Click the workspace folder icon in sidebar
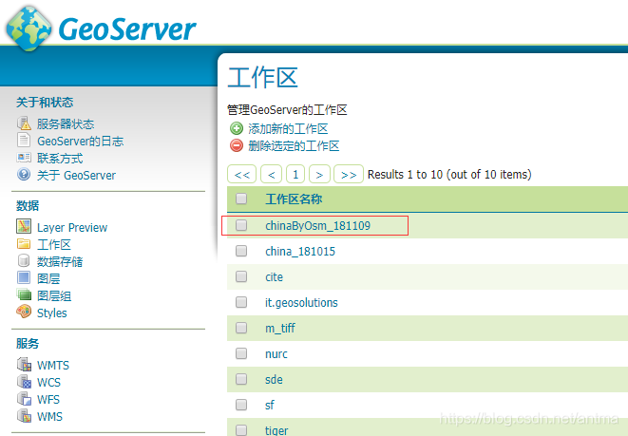Screen dimensions: 628x436 point(24,244)
